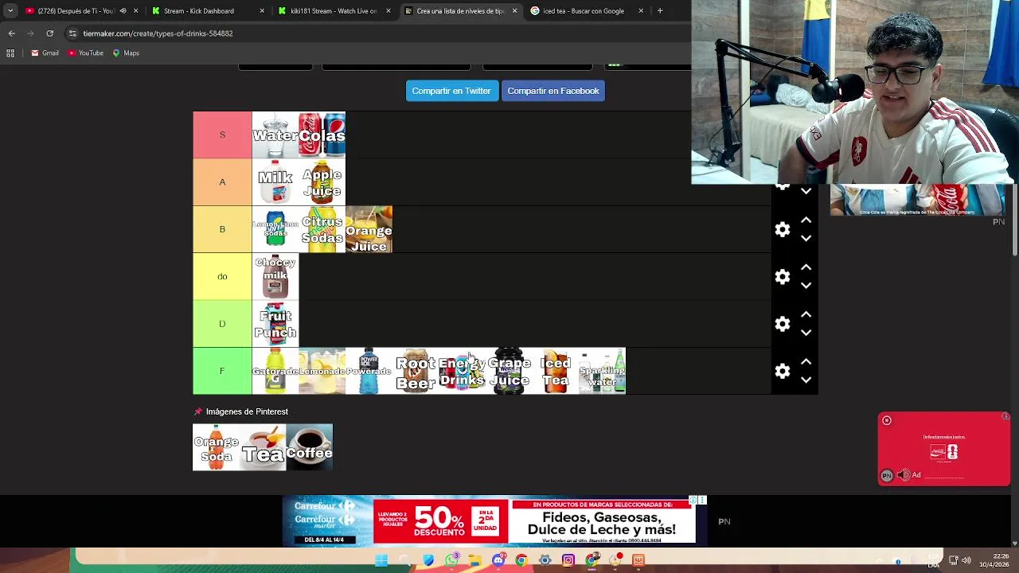Open Maps bookmark
The height and width of the screenshot is (573, 1019).
126,53
